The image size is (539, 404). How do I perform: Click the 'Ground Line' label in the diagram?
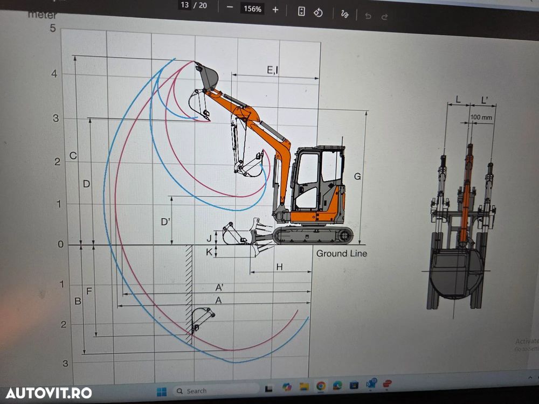pyautogui.click(x=341, y=254)
